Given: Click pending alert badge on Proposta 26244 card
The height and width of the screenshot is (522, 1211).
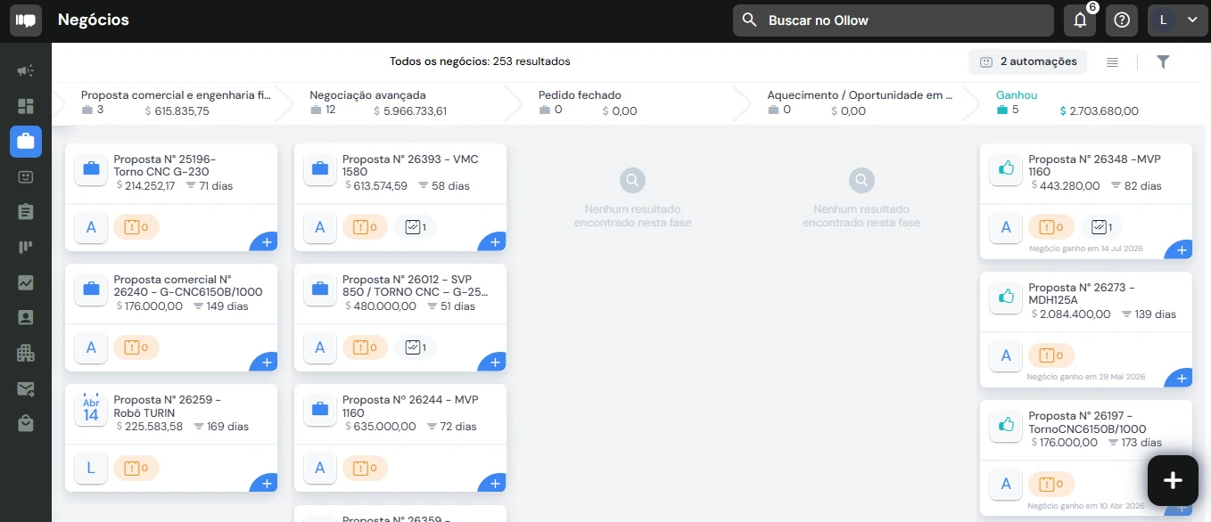Looking at the screenshot, I should 366,468.
